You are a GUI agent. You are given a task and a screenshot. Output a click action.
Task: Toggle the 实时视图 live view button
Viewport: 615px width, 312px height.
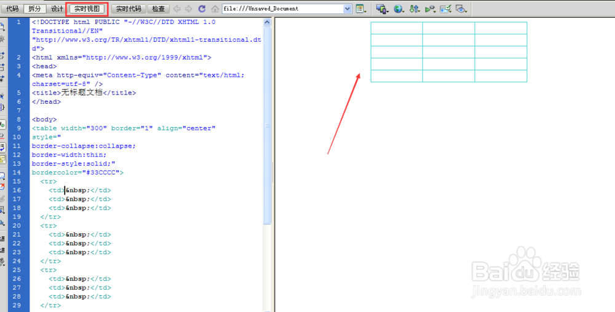(87, 9)
